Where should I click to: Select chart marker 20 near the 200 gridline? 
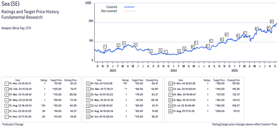(271, 21)
